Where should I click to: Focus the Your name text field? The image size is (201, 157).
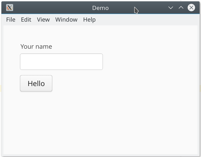click(x=61, y=62)
